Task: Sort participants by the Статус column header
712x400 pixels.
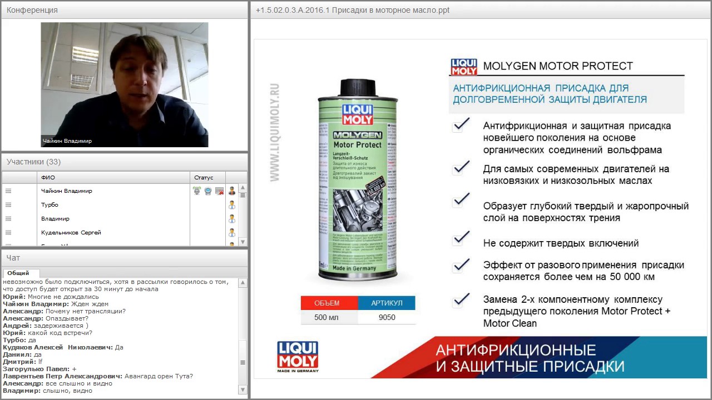Action: [208, 178]
